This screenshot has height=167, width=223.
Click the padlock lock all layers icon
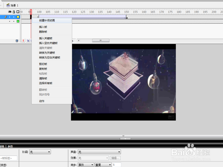tap(14, 12)
